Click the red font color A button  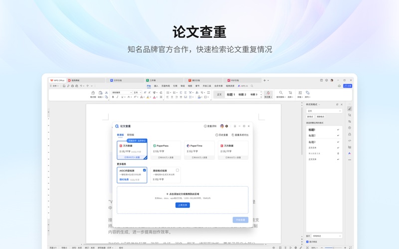tap(154, 97)
